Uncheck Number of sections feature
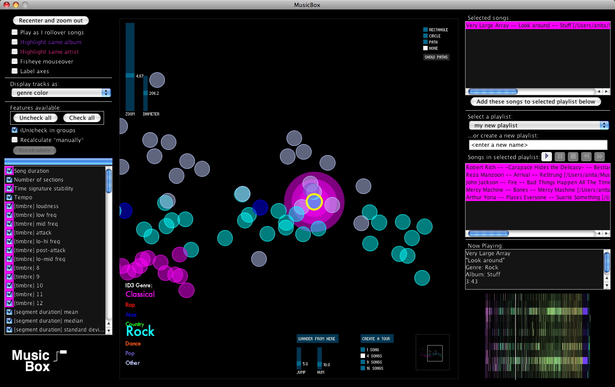Viewport: 615px width, 387px height. (x=9, y=179)
